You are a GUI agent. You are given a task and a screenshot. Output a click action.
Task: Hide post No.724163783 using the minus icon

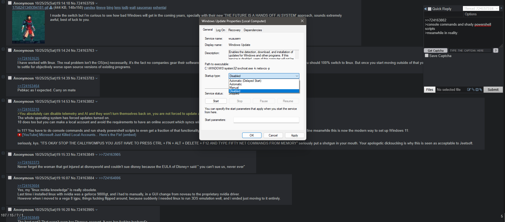pos(3,77)
